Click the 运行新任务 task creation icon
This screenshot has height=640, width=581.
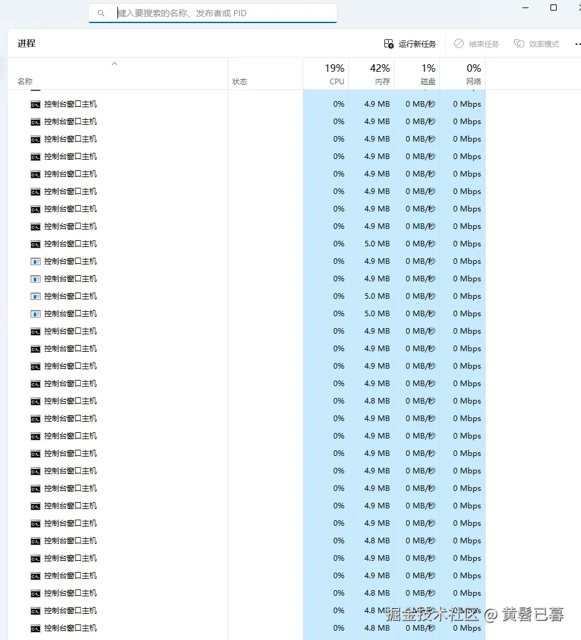[x=389, y=44]
